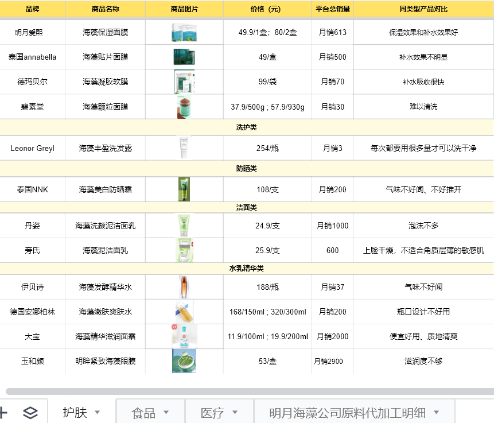The width and height of the screenshot is (494, 423).
Task: Select the 600 sales cell
Action: point(332,250)
